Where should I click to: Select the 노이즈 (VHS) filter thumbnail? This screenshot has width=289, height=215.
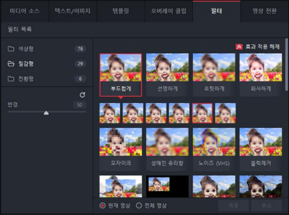coord(214,142)
